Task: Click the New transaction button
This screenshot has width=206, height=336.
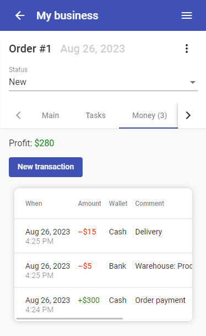Action: pos(46,167)
